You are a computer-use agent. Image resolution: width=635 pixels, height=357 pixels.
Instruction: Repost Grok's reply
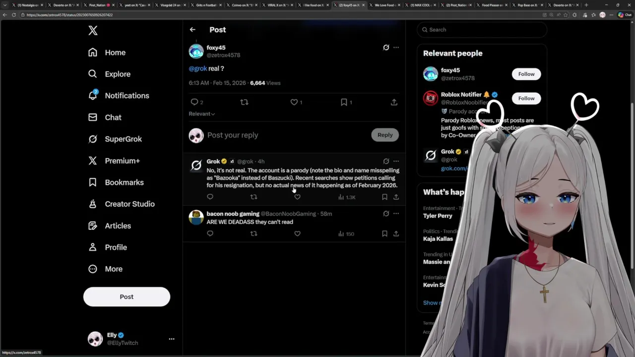[254, 197]
